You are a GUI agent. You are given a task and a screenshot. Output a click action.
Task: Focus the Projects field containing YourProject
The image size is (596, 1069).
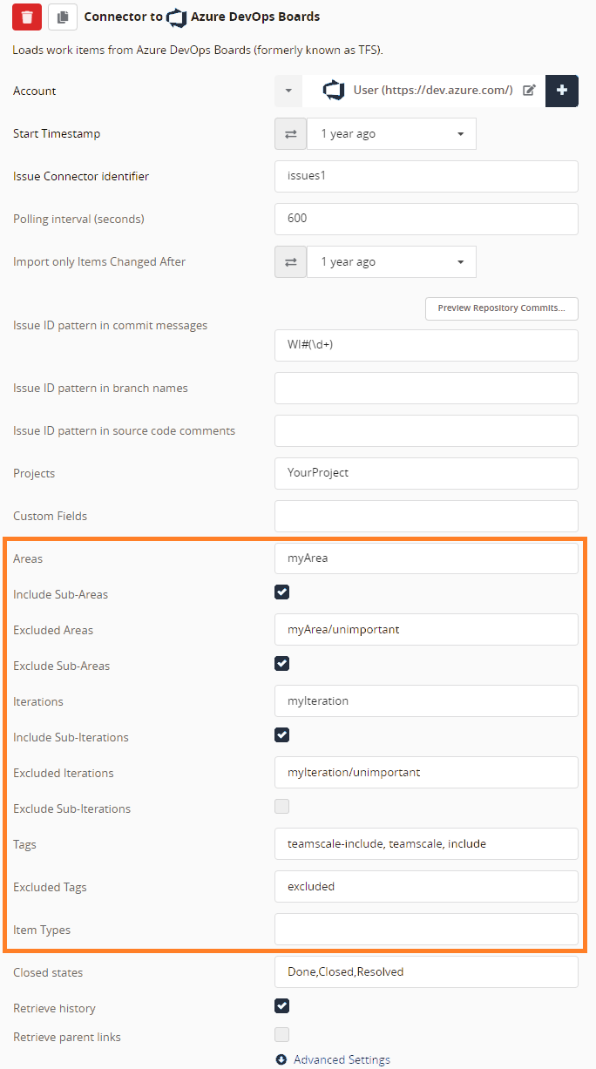426,473
